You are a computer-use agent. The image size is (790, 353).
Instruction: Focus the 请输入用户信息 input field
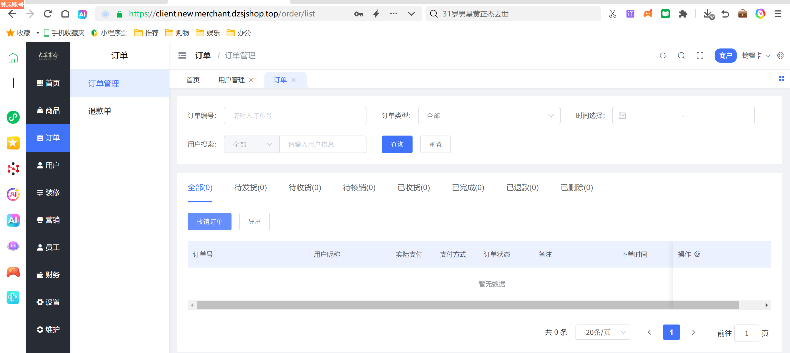[x=323, y=144]
